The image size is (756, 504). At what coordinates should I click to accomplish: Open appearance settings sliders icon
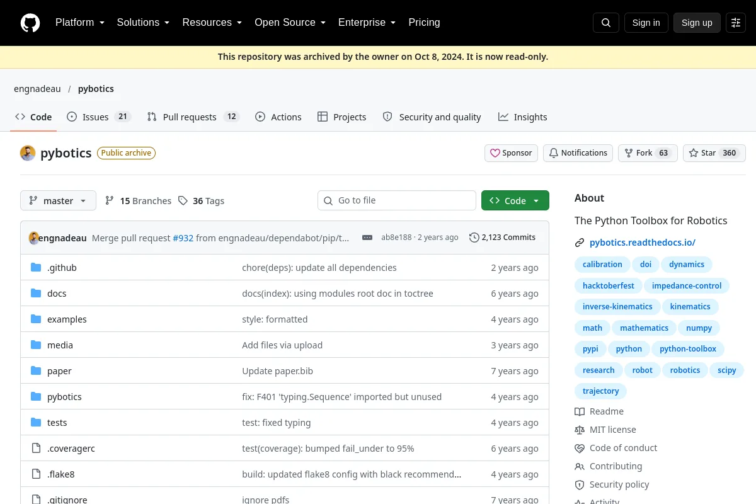click(736, 23)
